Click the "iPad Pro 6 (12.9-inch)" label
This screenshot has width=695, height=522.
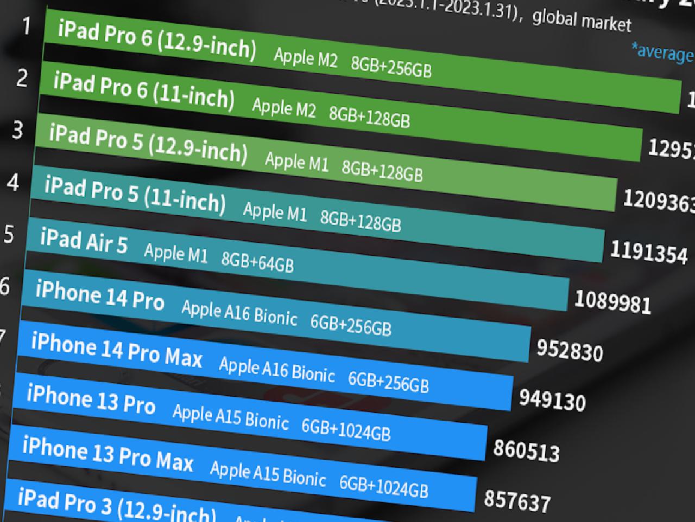(157, 40)
